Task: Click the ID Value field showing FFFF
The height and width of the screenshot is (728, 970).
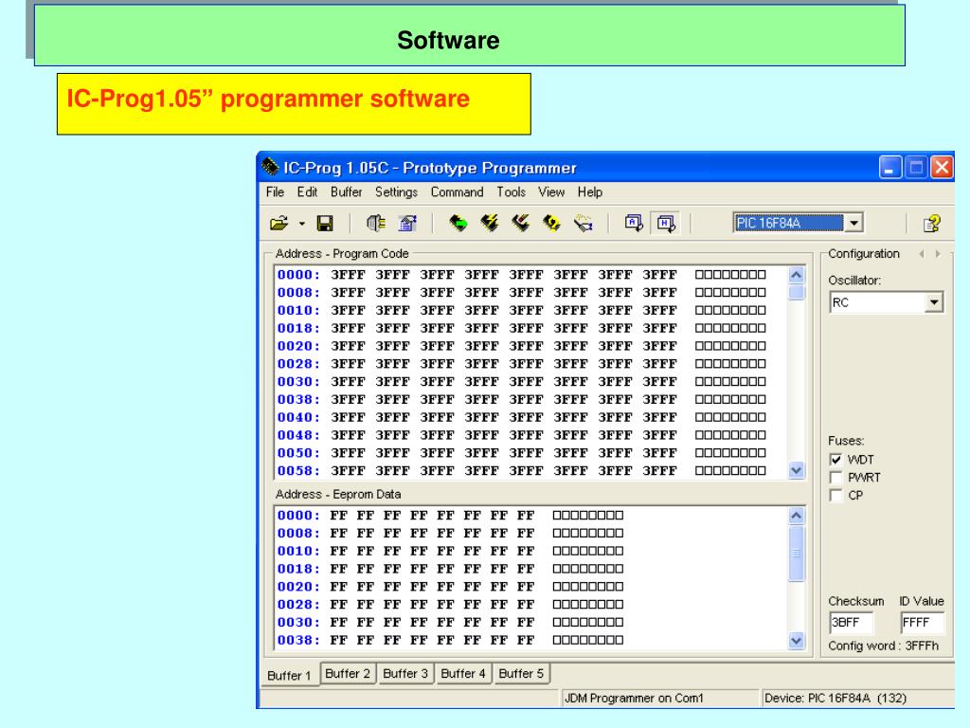Action: [923, 623]
